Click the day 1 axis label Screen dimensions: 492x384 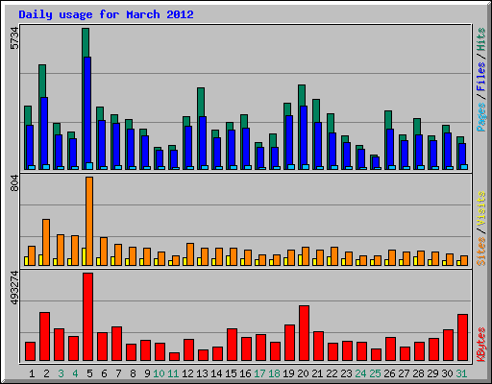(x=32, y=373)
